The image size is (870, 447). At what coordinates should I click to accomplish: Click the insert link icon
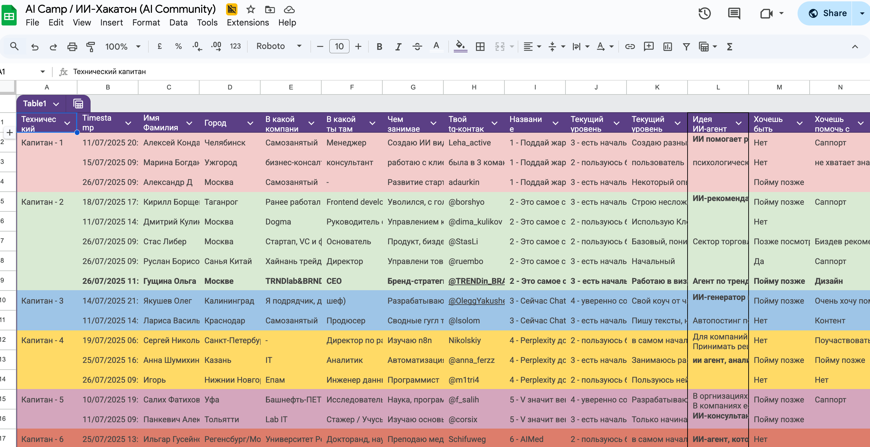pyautogui.click(x=630, y=47)
